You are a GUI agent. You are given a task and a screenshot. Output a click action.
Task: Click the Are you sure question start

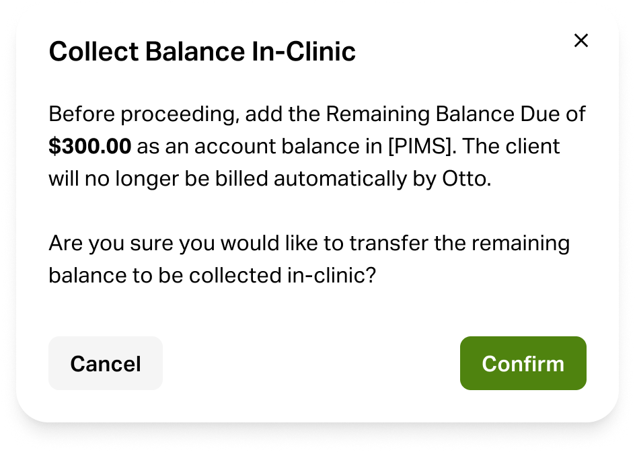111,243
